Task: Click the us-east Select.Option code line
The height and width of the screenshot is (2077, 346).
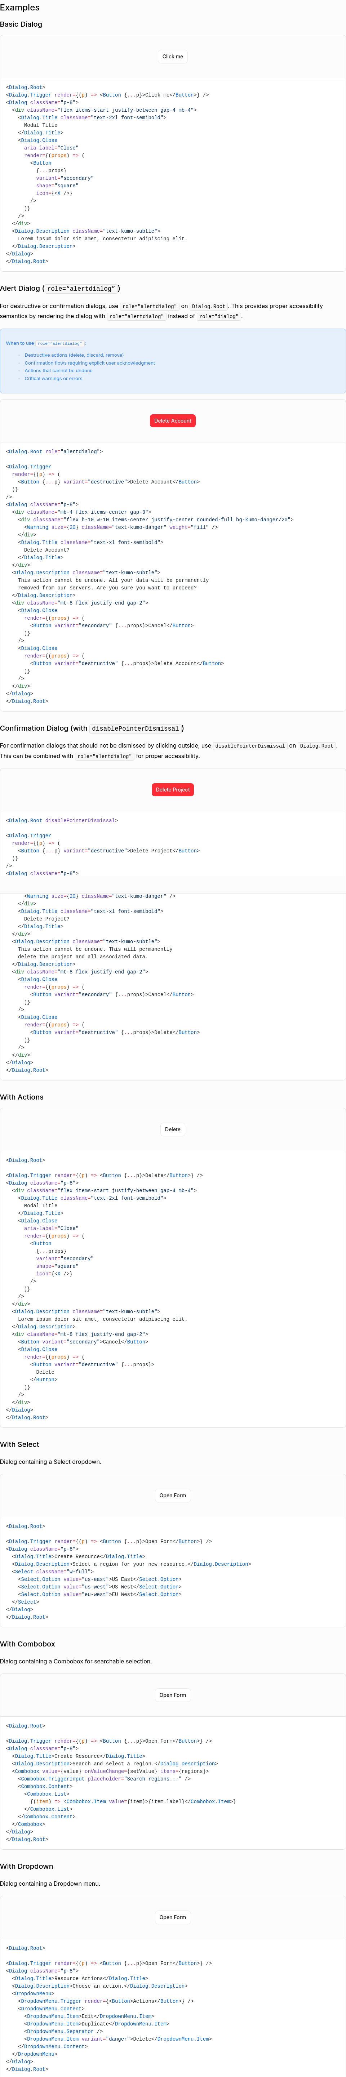Action: click(x=100, y=1579)
